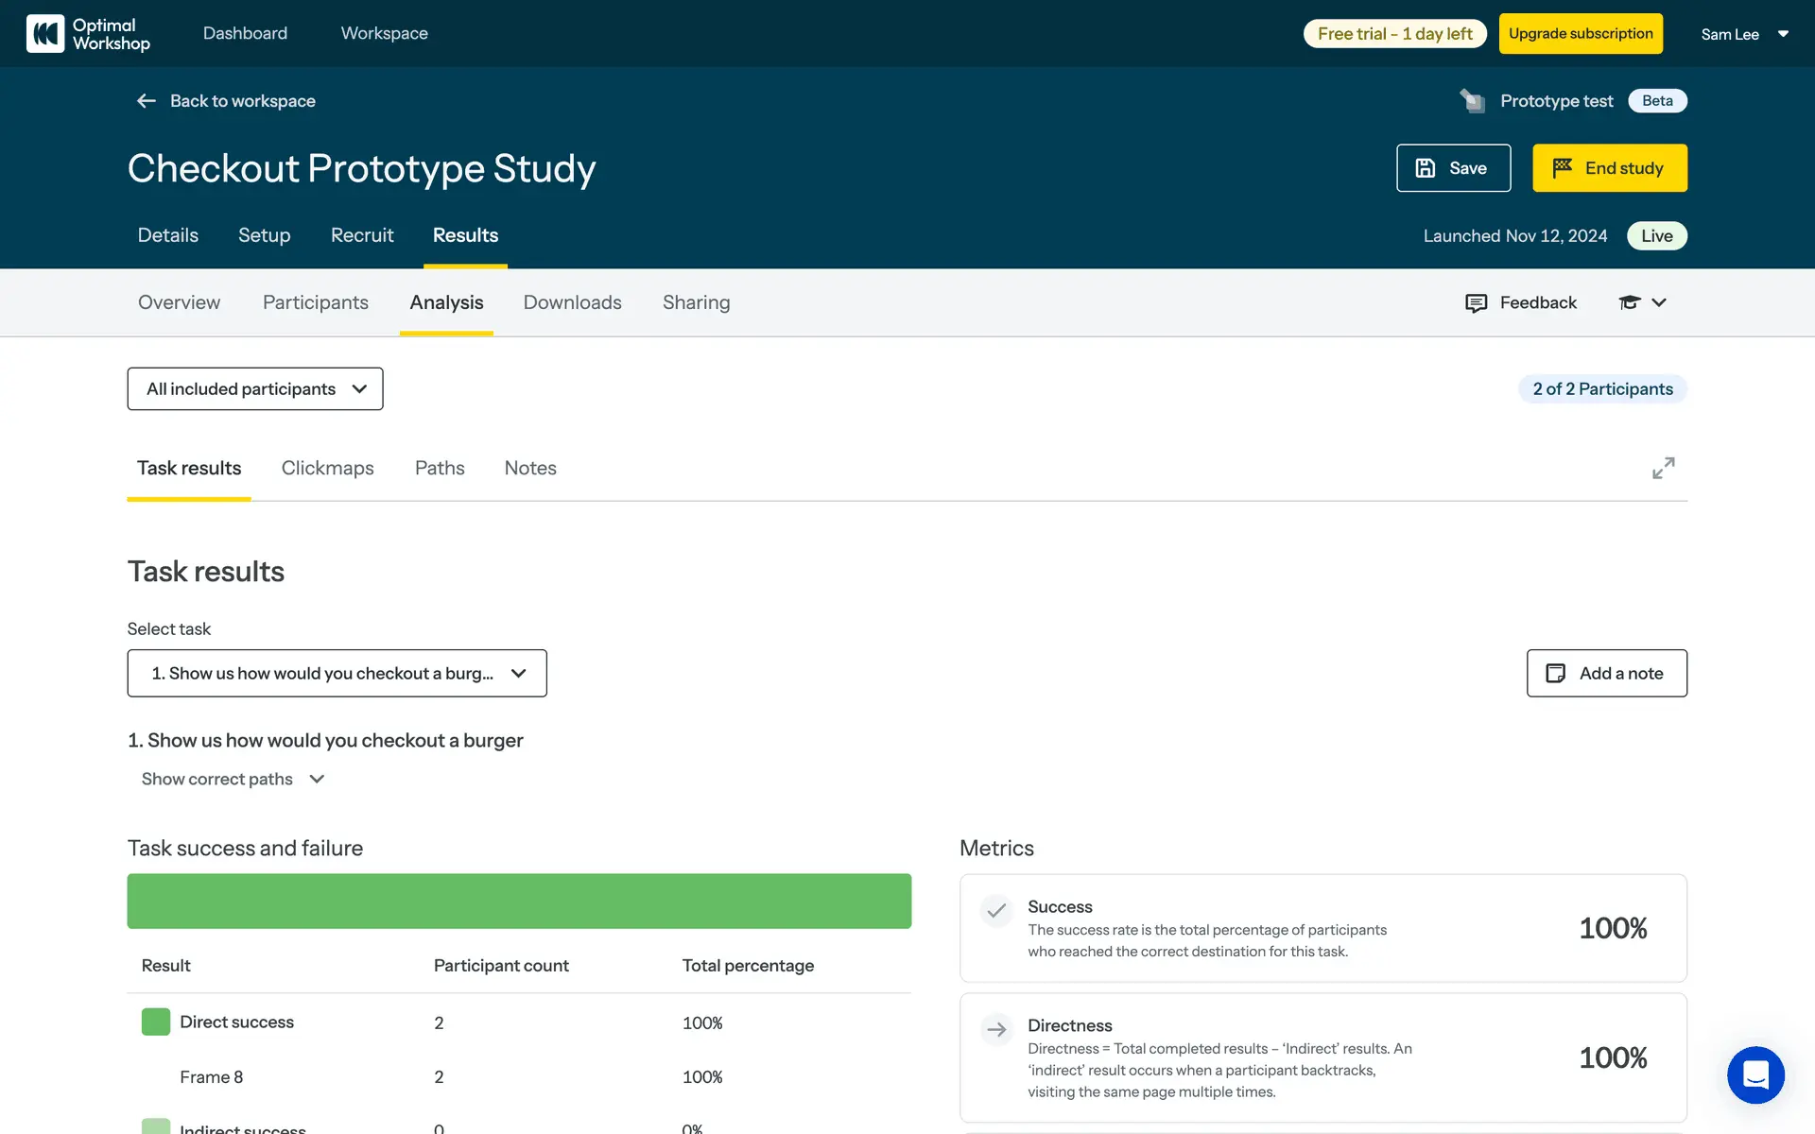This screenshot has height=1134, width=1815.
Task: Open the chat support bubble
Action: coord(1755,1074)
